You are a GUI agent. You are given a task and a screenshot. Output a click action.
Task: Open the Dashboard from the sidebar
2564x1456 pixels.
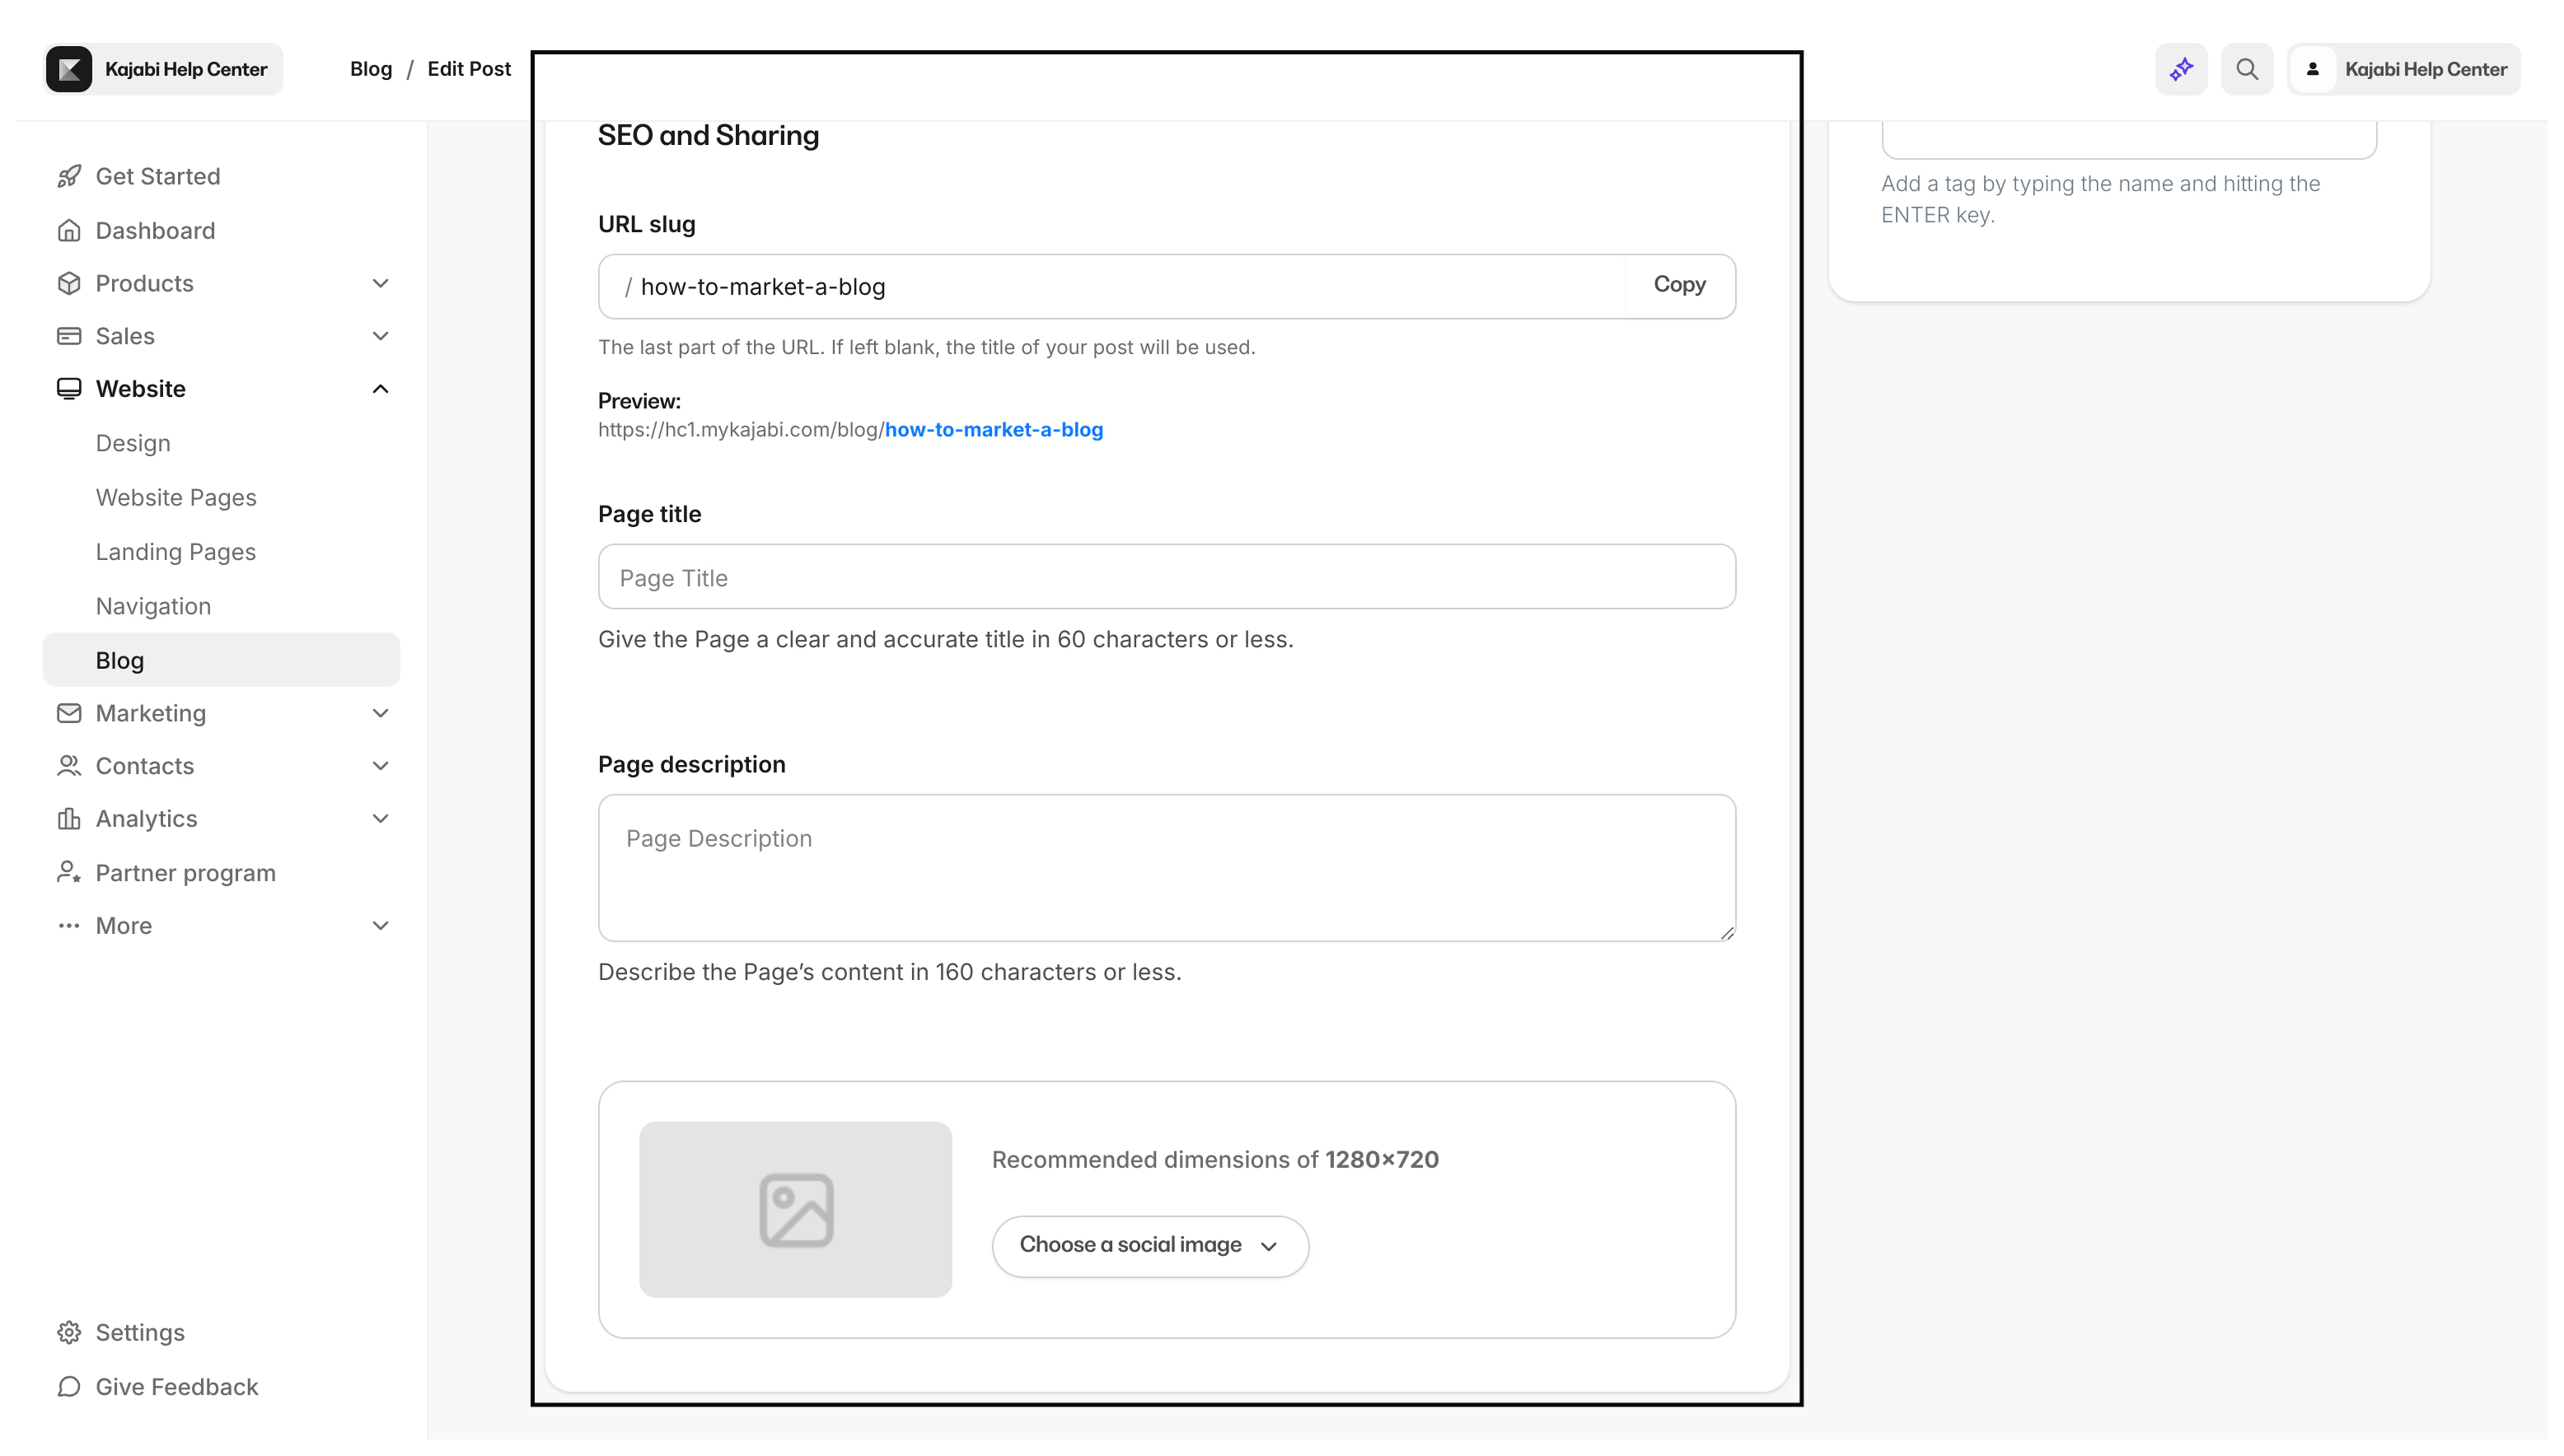tap(155, 230)
